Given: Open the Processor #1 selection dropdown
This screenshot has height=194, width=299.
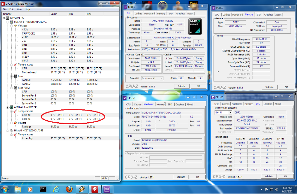Looking at the screenshot, I should (161, 78).
